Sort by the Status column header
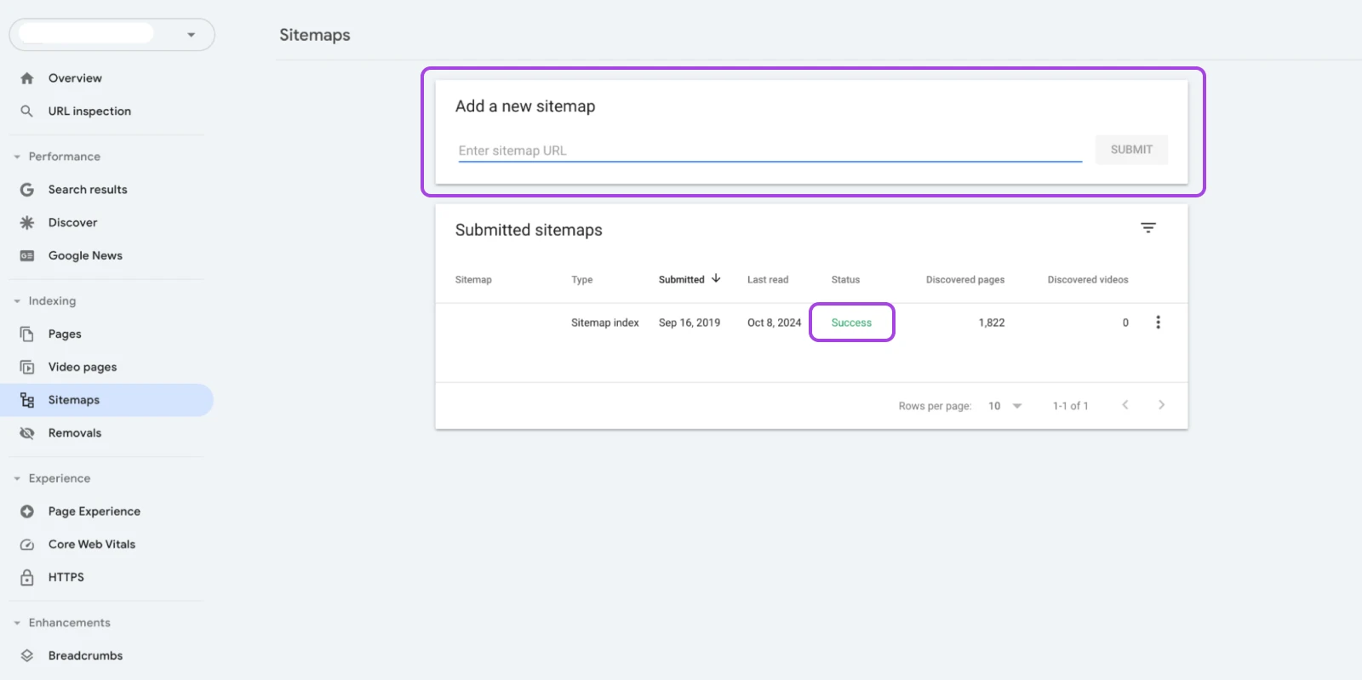Viewport: 1362px width, 680px height. point(845,280)
